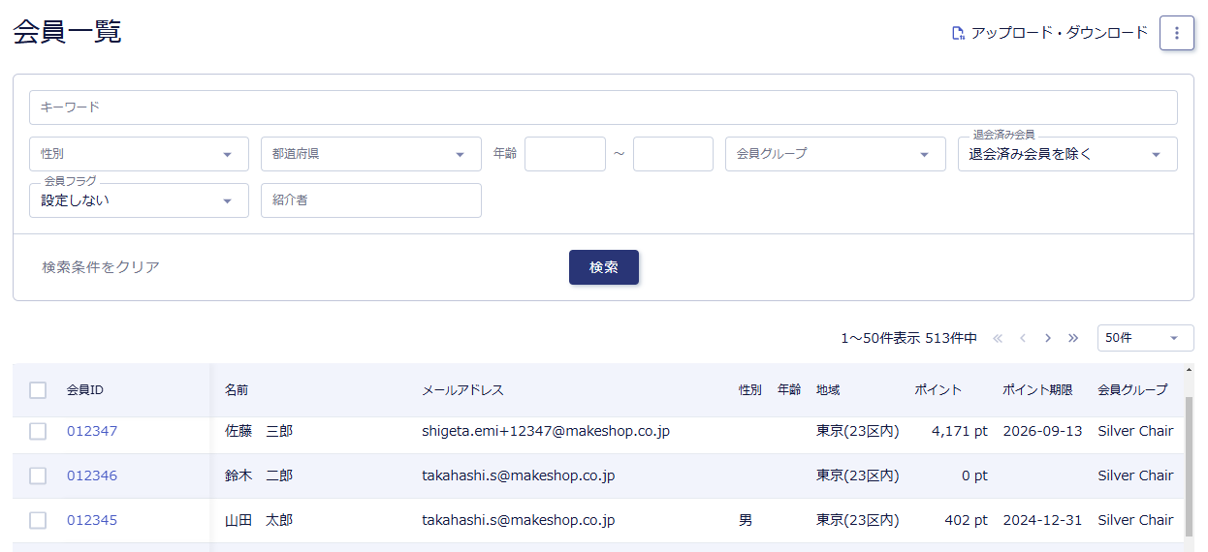Expand the 性別 dropdown
Image resolution: width=1208 pixels, height=552 pixels.
tap(139, 154)
